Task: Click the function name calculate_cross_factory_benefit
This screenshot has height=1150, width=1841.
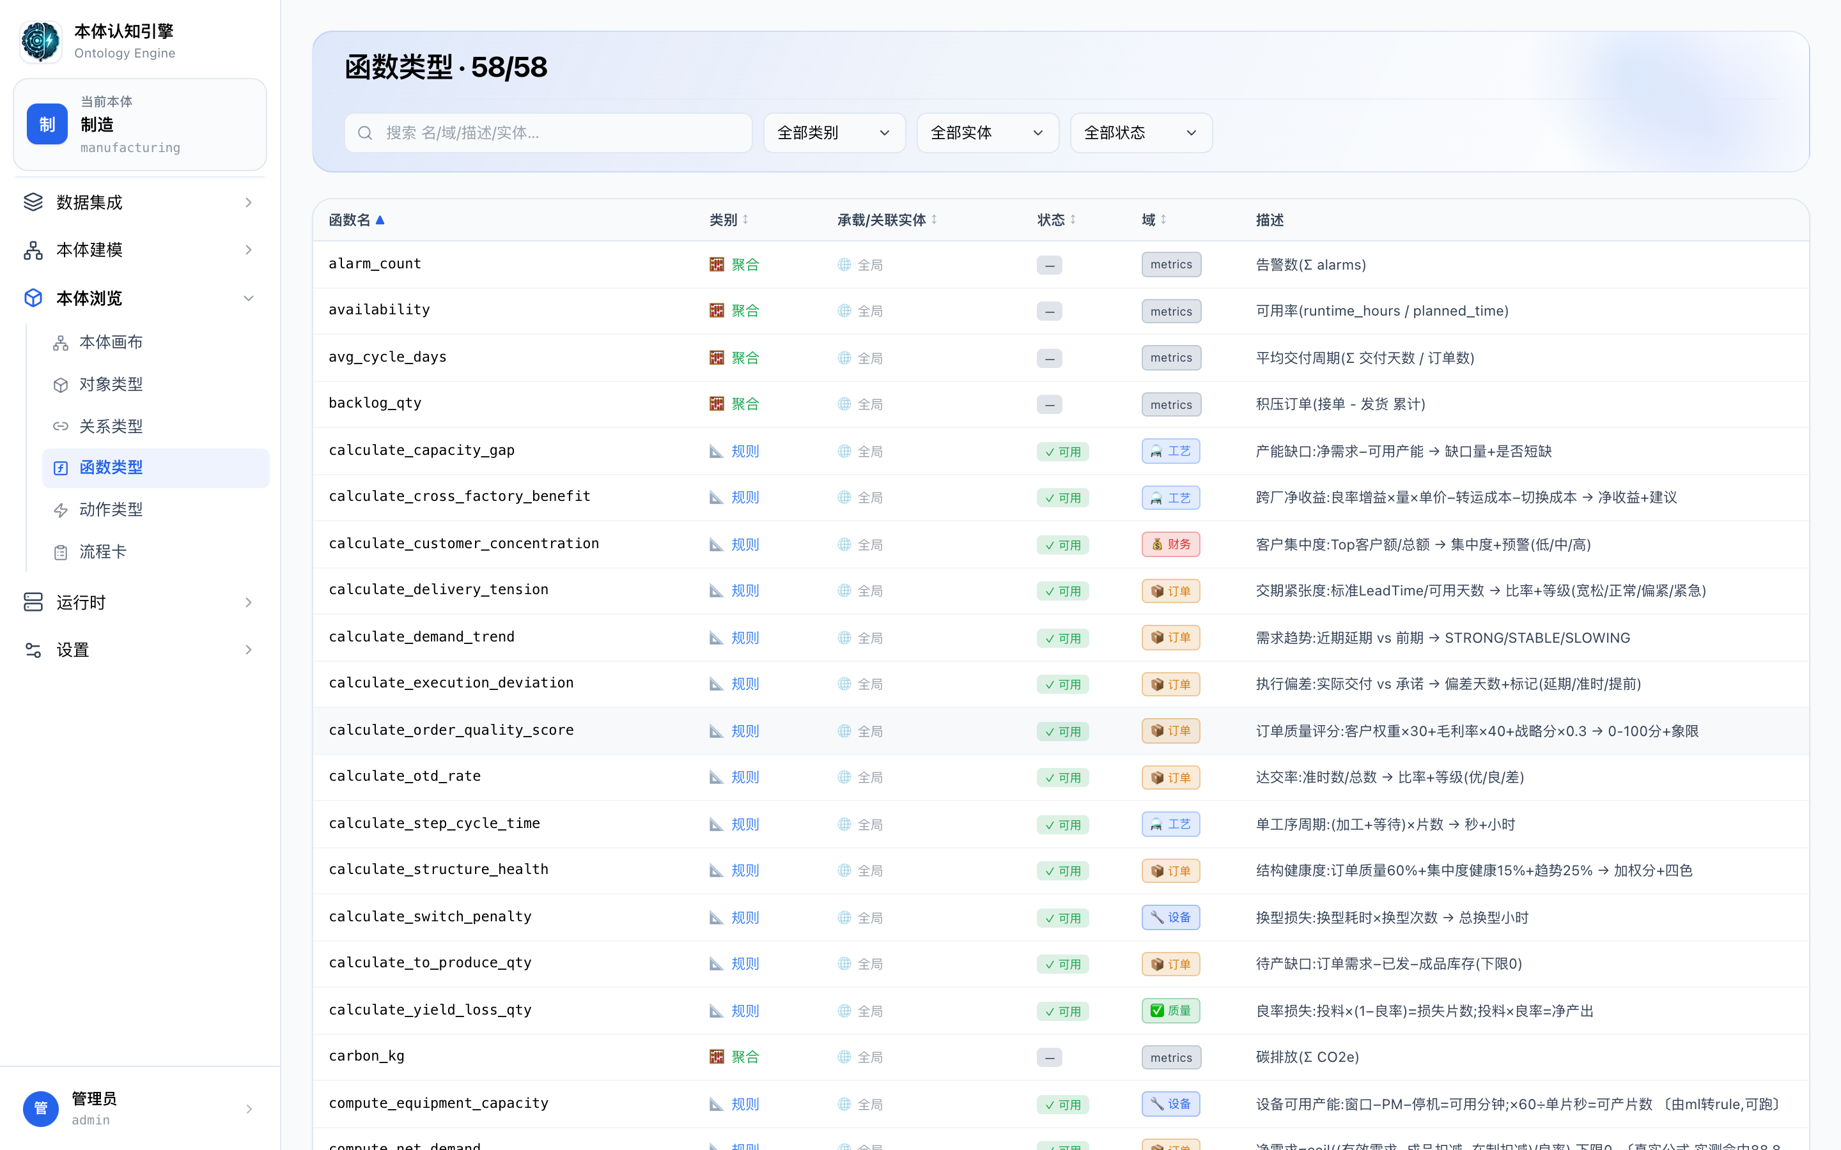Action: (x=460, y=496)
